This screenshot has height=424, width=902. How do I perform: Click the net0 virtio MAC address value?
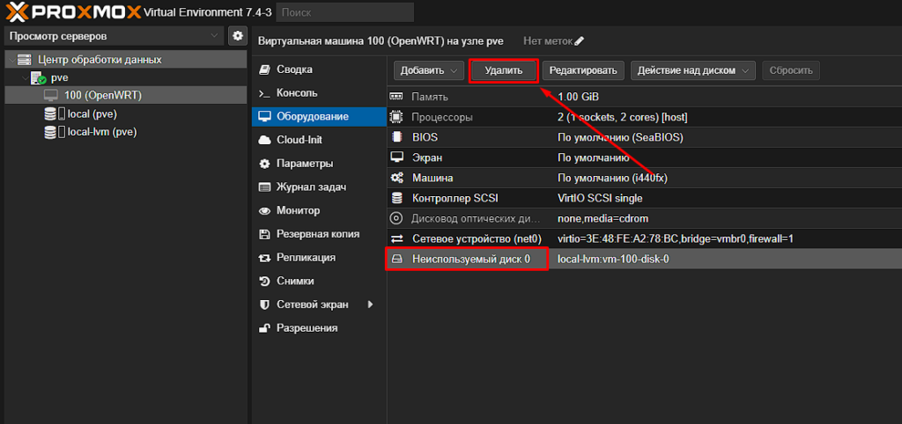click(676, 239)
